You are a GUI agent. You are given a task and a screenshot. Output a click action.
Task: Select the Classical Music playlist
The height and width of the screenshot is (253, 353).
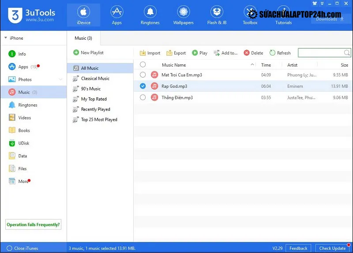tap(95, 78)
